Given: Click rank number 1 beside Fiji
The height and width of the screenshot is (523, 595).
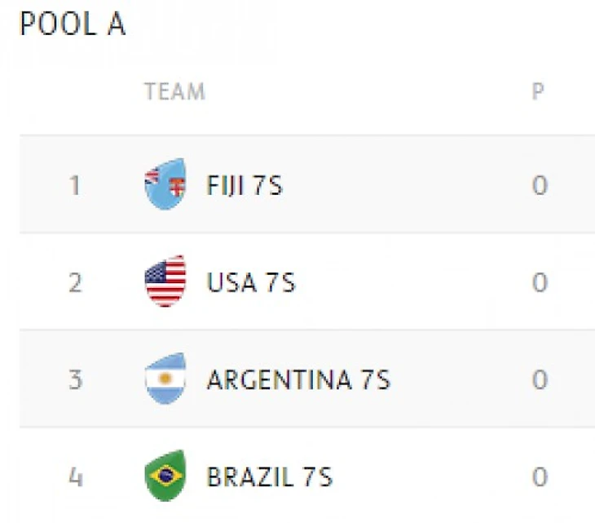Looking at the screenshot, I should (x=75, y=186).
